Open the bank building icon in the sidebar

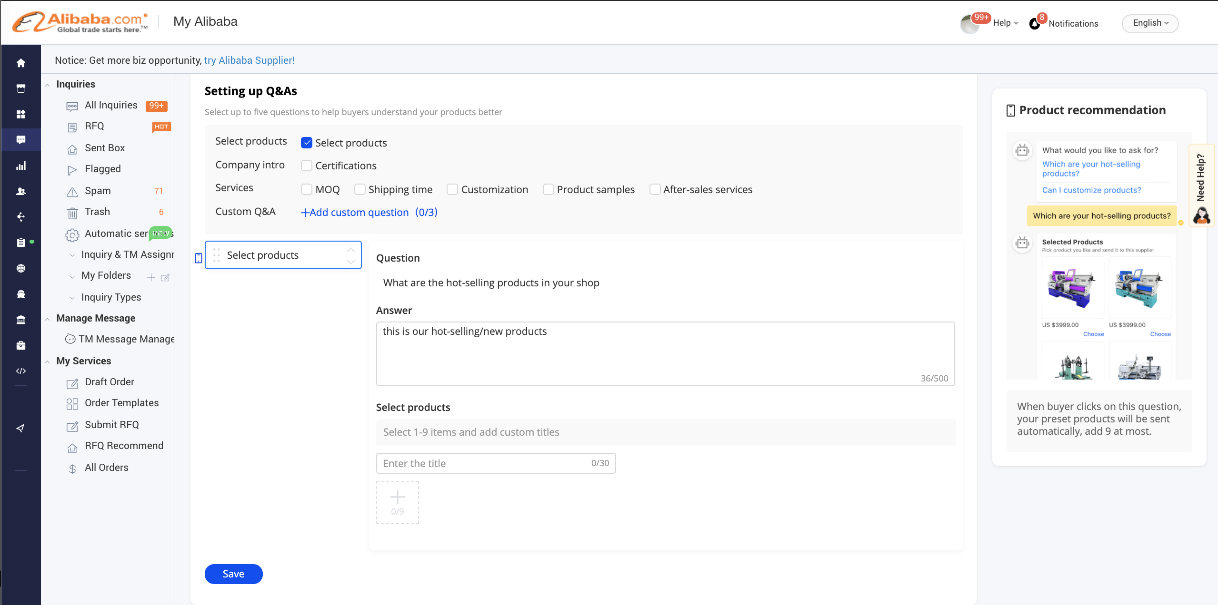(21, 320)
